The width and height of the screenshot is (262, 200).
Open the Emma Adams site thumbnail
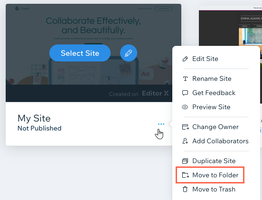tap(230, 26)
